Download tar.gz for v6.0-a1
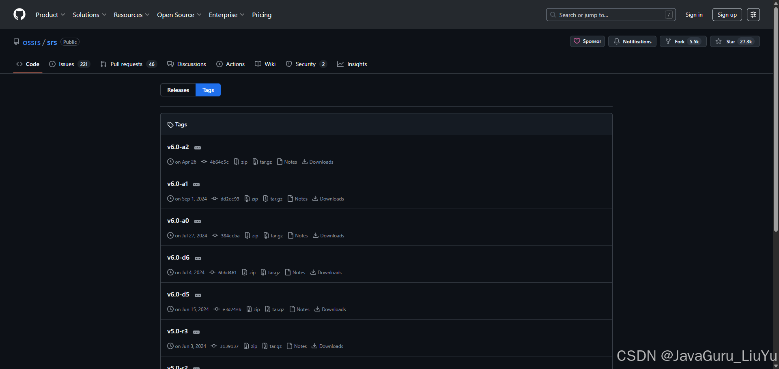 click(273, 199)
